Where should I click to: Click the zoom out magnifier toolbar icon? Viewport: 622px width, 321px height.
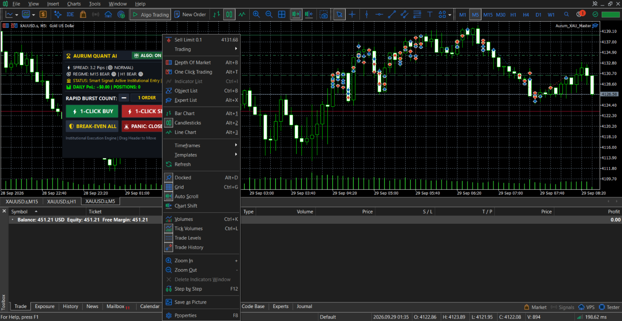269,15
